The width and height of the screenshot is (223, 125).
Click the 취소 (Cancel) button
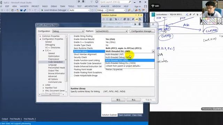tap(133, 100)
